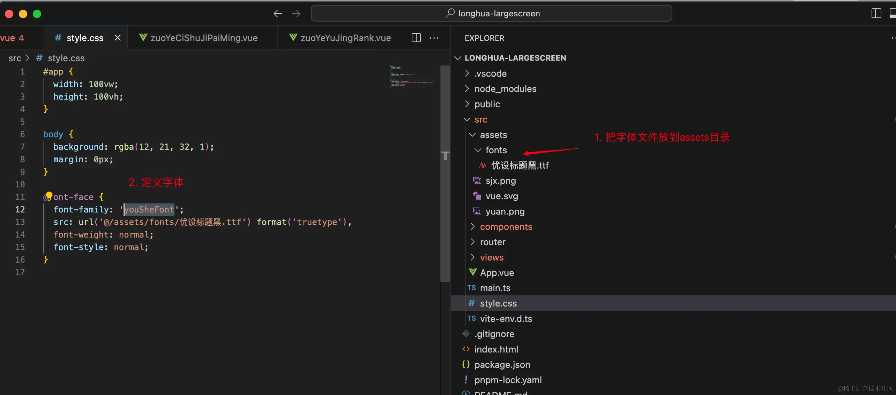
Task: Toggle the panel layout icon
Action: pos(893,14)
